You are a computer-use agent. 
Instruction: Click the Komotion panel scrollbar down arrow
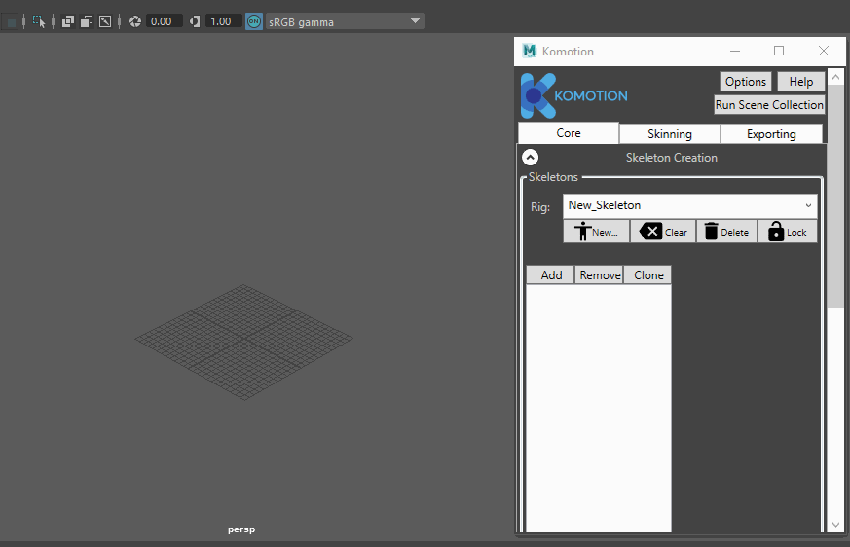[x=836, y=525]
